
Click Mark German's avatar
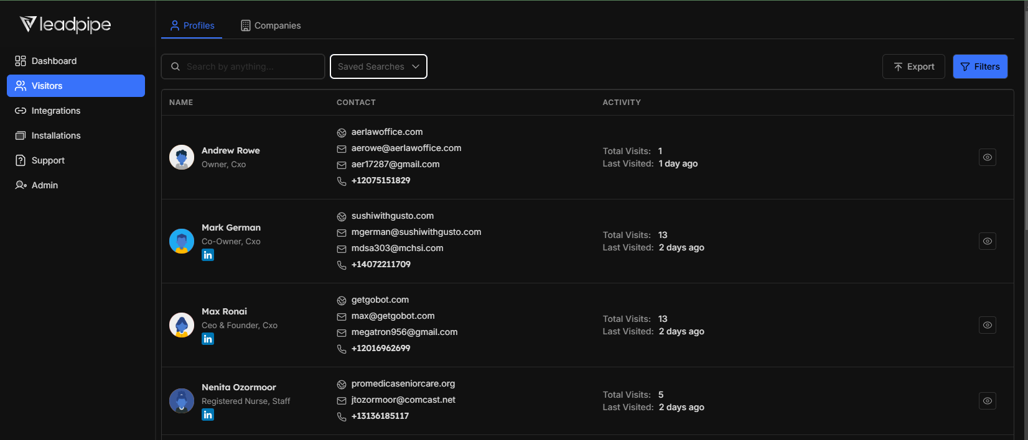[182, 241]
